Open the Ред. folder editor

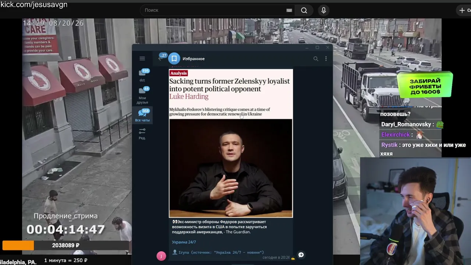tap(142, 134)
